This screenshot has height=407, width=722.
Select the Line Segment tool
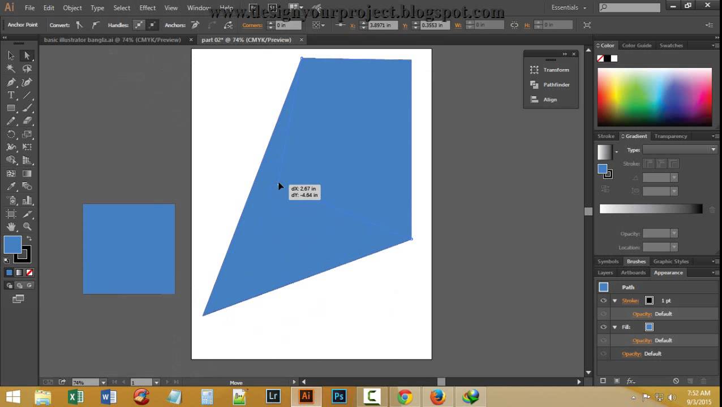(x=27, y=95)
